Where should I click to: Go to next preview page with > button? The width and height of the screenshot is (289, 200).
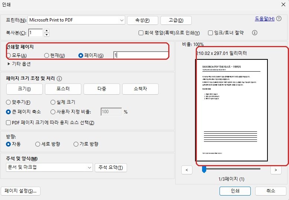(276, 170)
